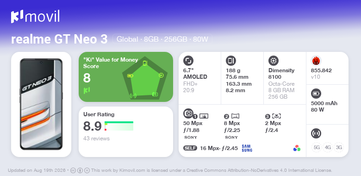Click the dimensions and weight icon

[231, 61]
